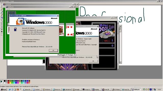The width and height of the screenshot is (163, 91).
Task: Click the Solitario taskbar button
Action: tap(136, 89)
